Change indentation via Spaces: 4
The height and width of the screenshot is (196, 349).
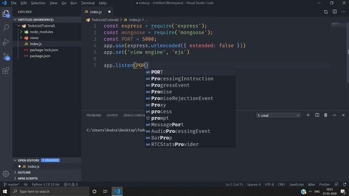click(254, 185)
